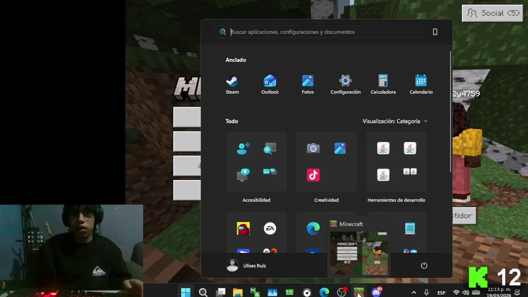Switch to Edge on the taskbar
This screenshot has height=297, width=528.
tap(324, 292)
